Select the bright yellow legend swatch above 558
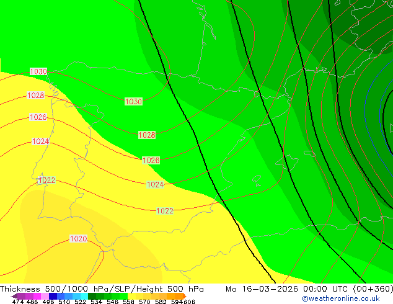The width and height of the screenshot is (393, 304). 131,296
